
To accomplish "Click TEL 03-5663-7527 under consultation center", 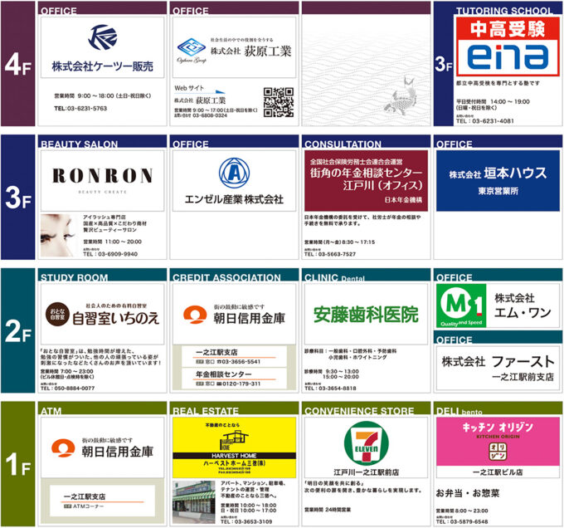I will point(330,254).
